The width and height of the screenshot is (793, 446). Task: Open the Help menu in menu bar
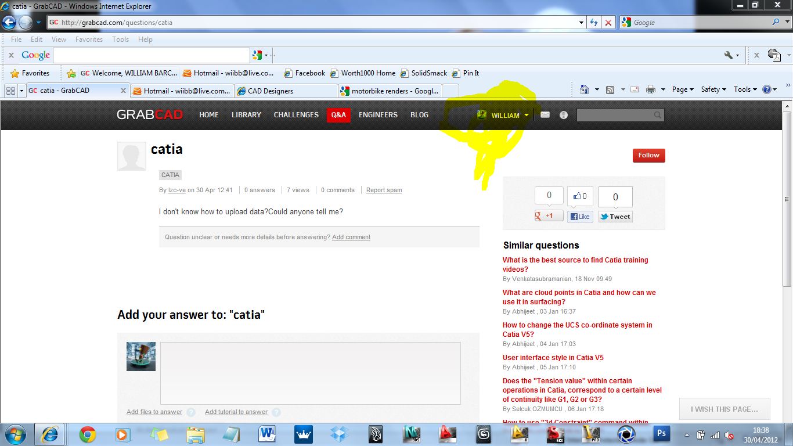(145, 39)
